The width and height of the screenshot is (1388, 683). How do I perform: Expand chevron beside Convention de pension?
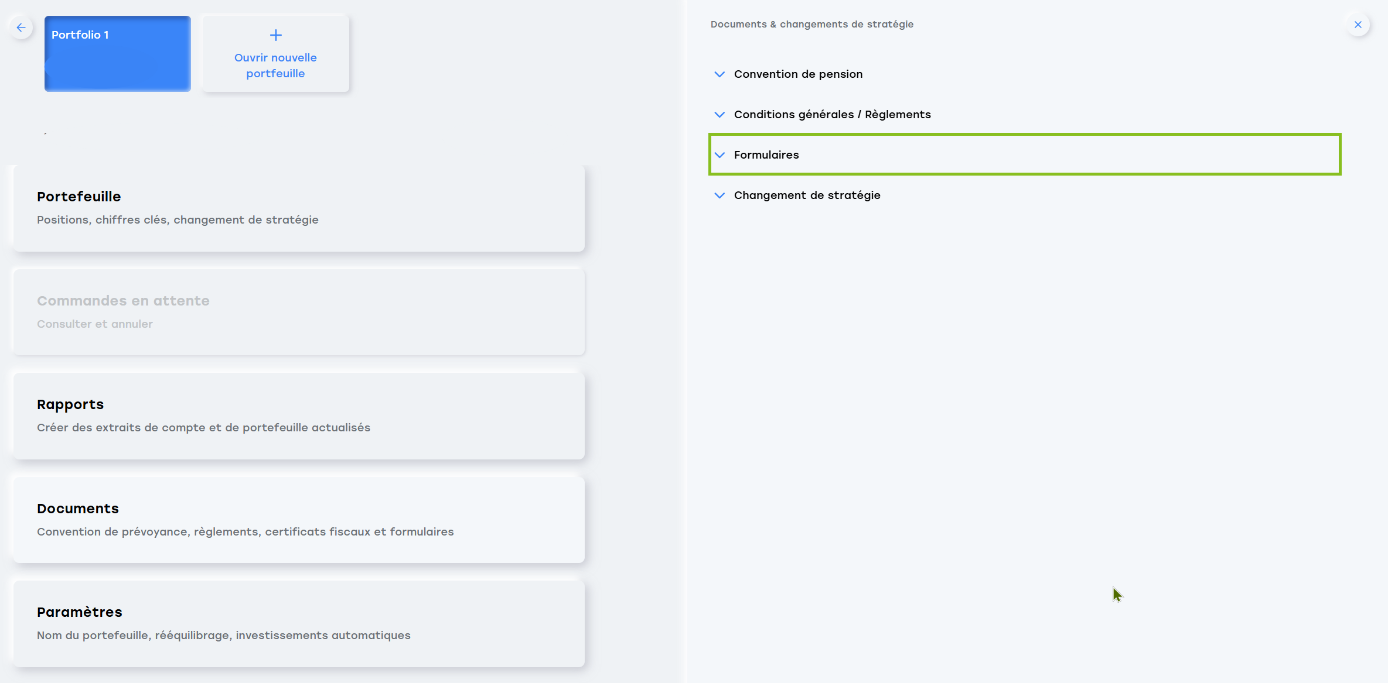tap(719, 74)
